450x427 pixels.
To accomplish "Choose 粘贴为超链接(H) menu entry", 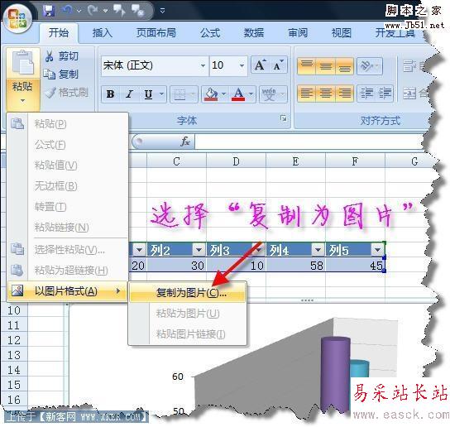I will click(67, 271).
